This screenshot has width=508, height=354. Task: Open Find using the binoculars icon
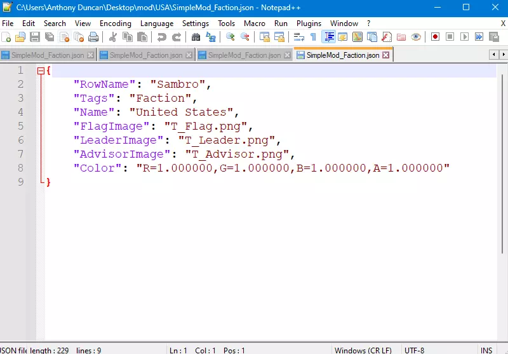click(x=196, y=37)
